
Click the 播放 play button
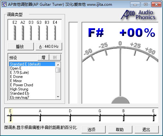click(x=21, y=47)
